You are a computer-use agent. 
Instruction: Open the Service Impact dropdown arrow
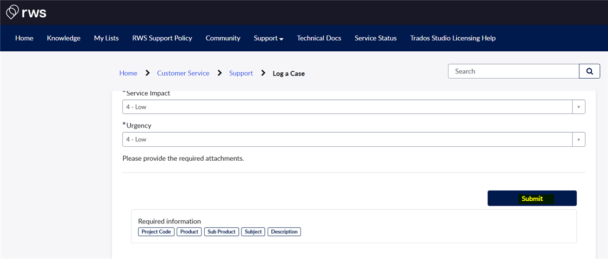point(578,107)
